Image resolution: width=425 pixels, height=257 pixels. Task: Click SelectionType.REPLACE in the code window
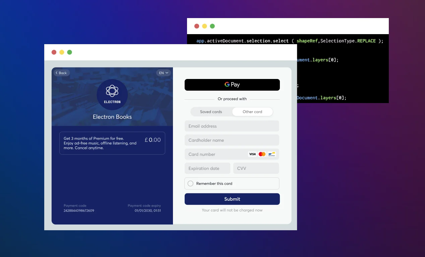348,41
